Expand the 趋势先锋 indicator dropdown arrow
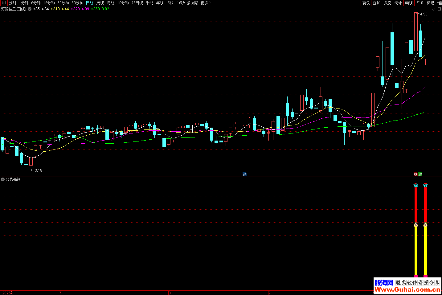 pos(3,179)
